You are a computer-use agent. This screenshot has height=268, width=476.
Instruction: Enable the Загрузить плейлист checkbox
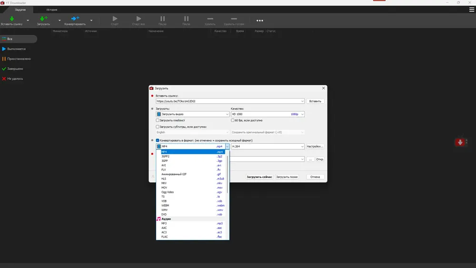(x=158, y=120)
